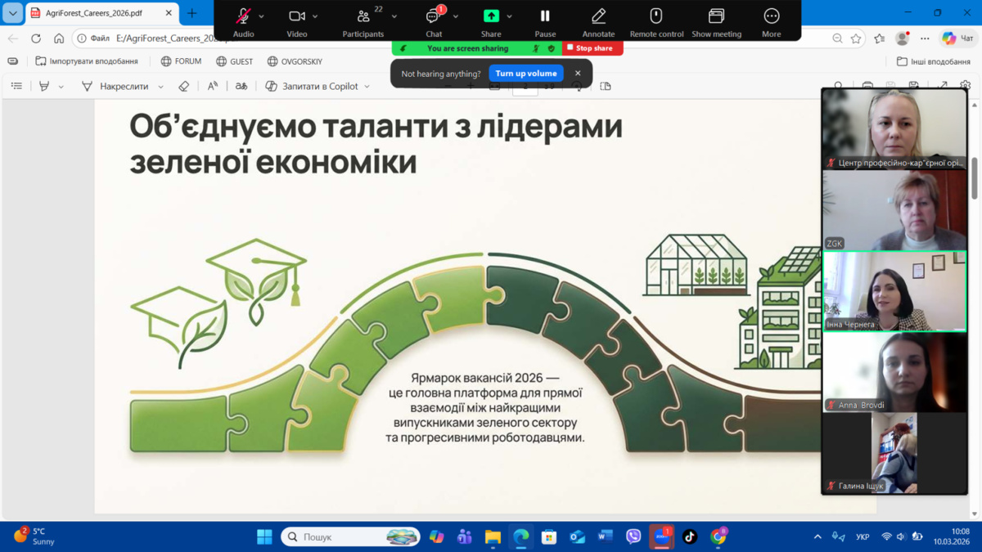Click the video panel vertical scrollbar
The image size is (982, 552).
point(975,180)
